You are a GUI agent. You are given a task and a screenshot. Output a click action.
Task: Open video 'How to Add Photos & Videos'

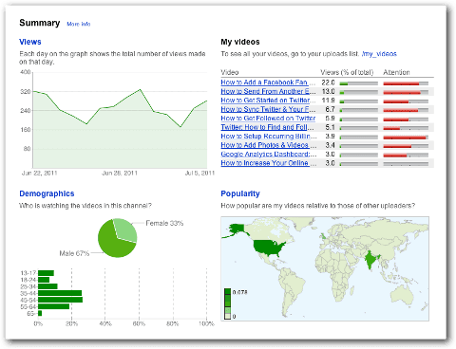pyautogui.click(x=264, y=145)
